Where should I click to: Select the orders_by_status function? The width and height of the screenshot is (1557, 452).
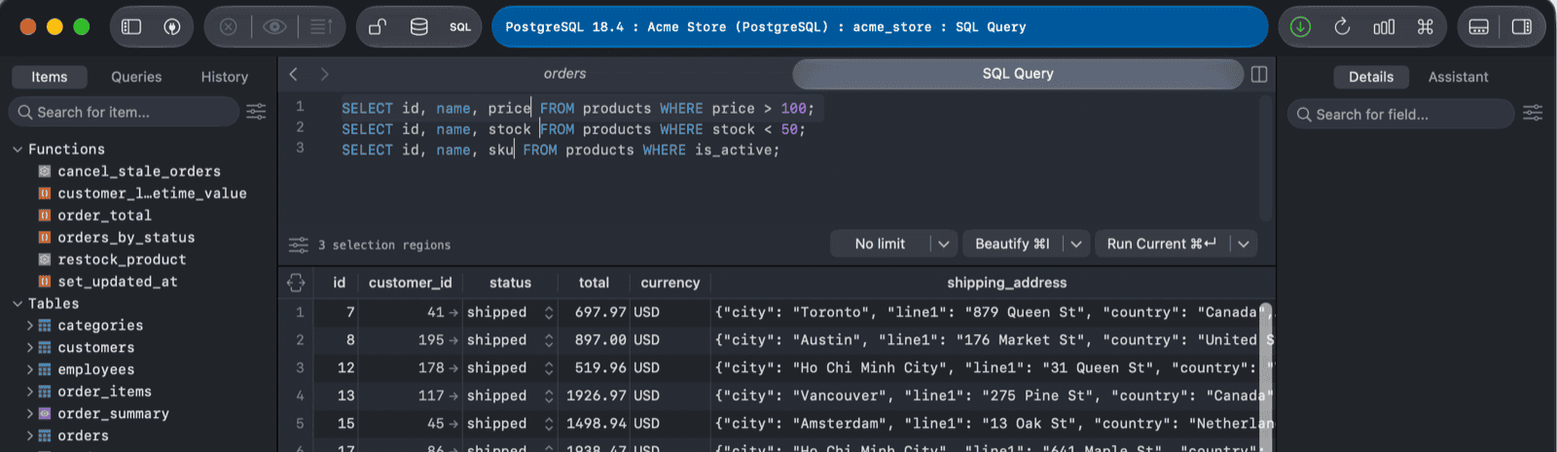coord(127,238)
